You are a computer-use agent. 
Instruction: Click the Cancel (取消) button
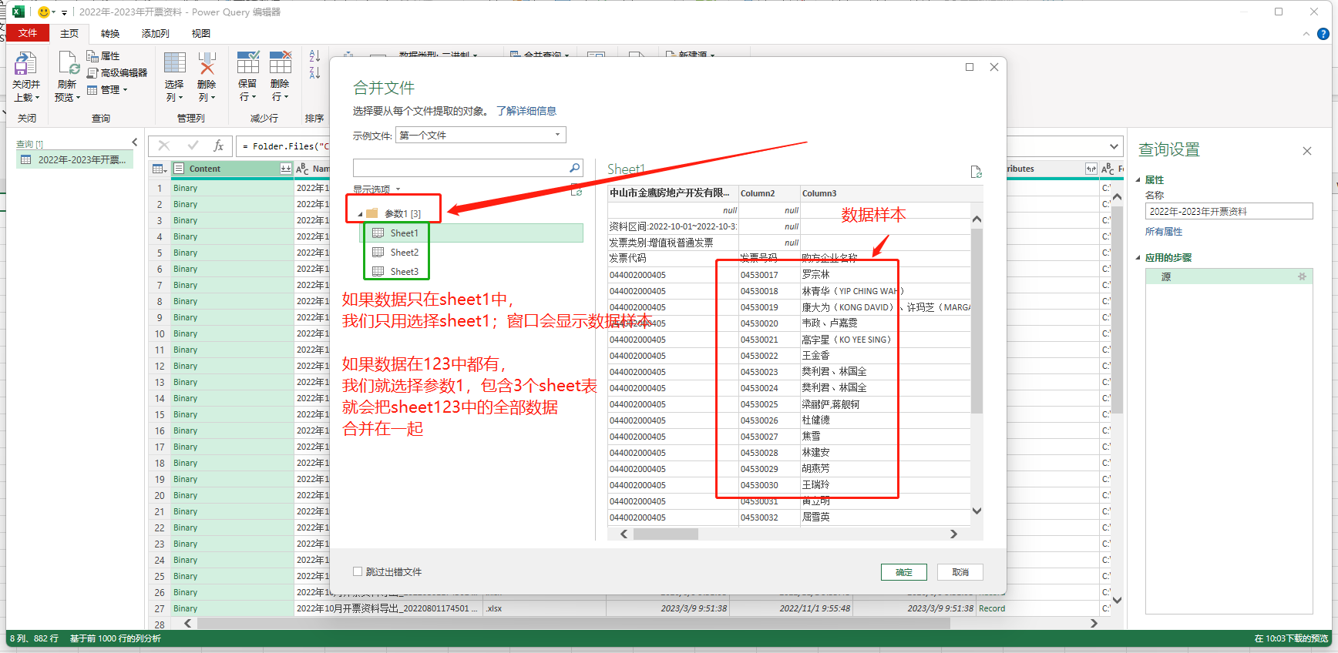(x=960, y=572)
